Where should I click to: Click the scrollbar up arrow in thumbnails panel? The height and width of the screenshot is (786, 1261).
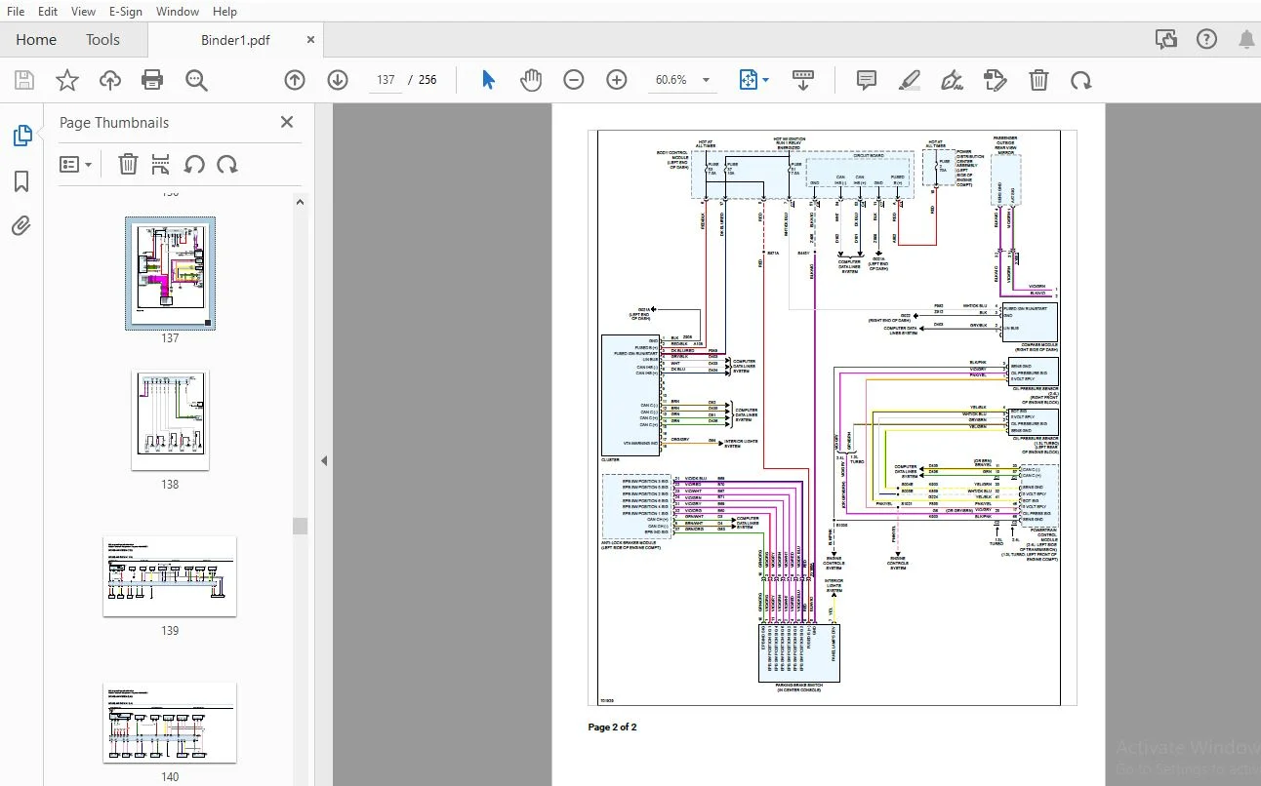pyautogui.click(x=300, y=202)
